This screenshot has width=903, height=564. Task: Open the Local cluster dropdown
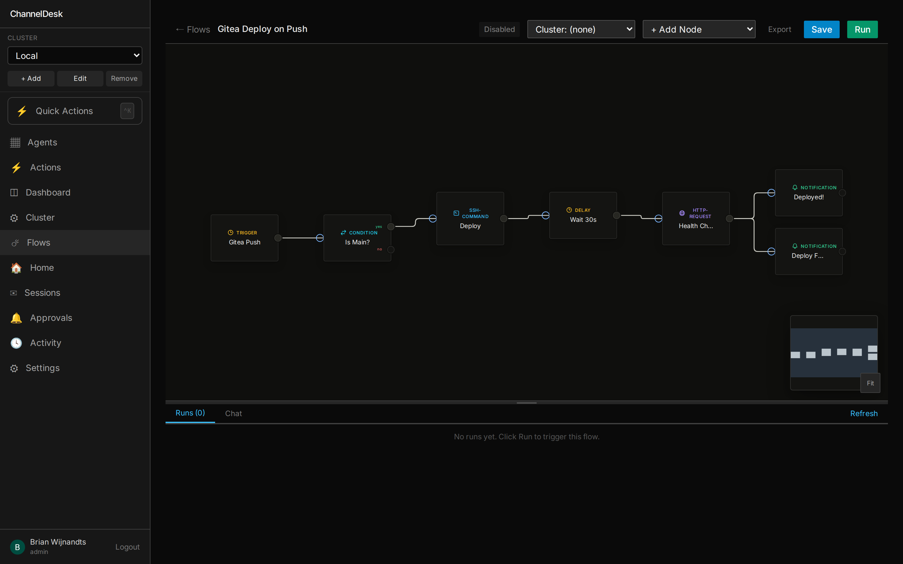click(75, 55)
